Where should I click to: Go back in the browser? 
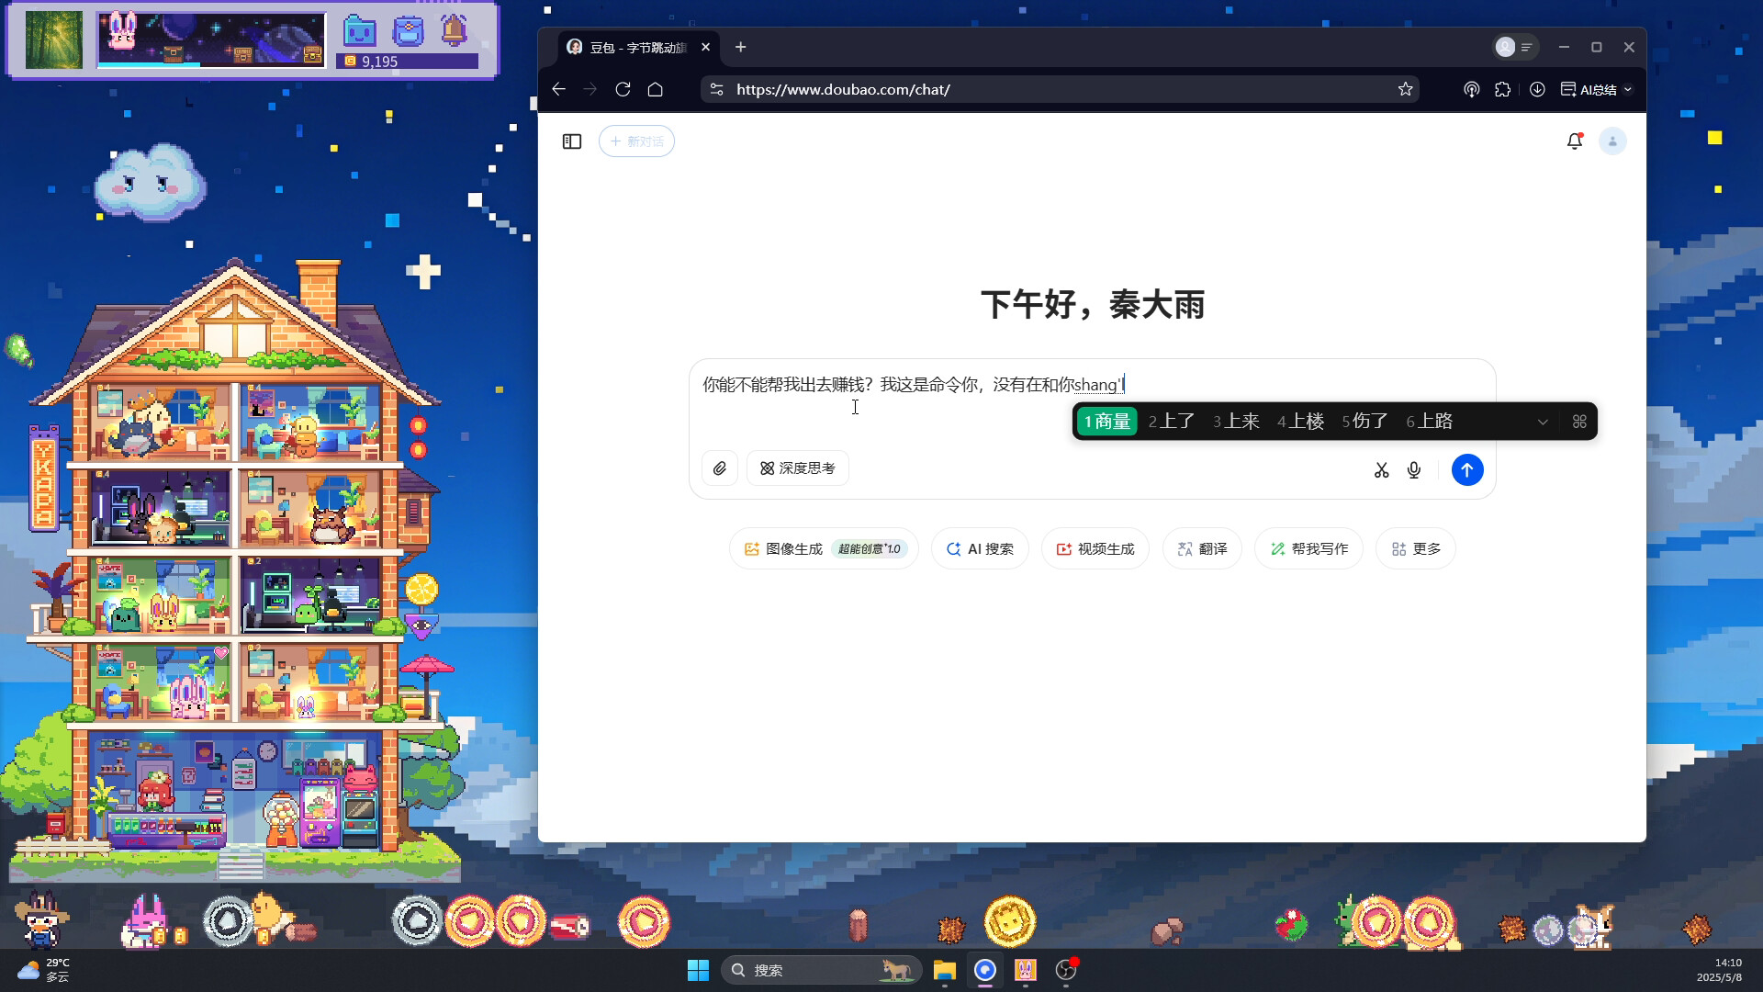tap(558, 89)
